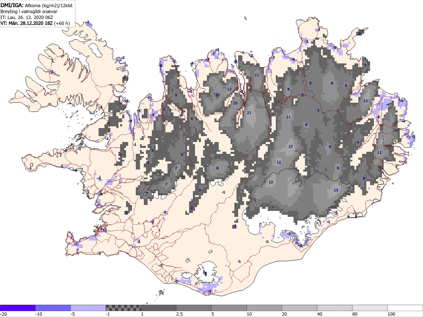Click the legend label 40
The image size is (423, 317).
(x=320, y=314)
